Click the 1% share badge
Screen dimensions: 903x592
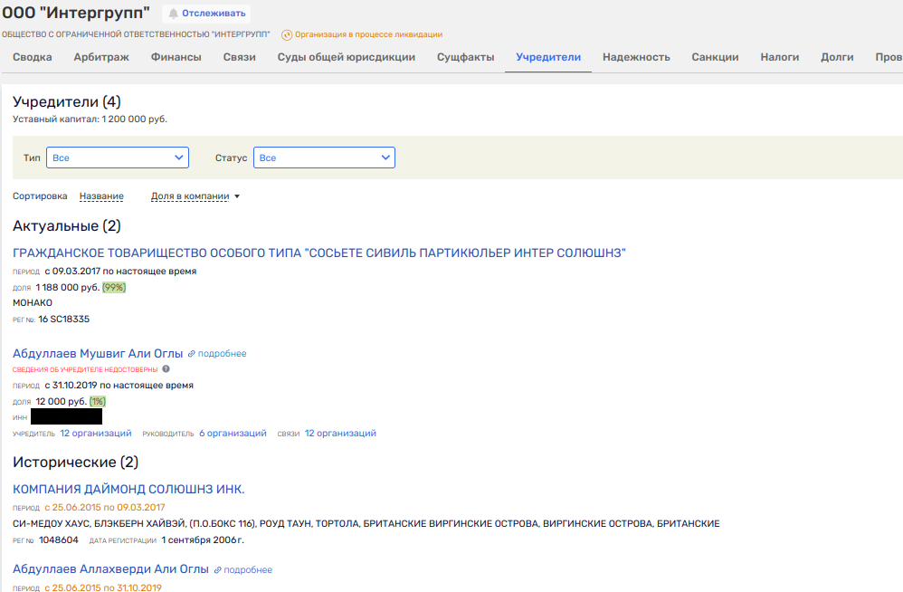pos(98,401)
